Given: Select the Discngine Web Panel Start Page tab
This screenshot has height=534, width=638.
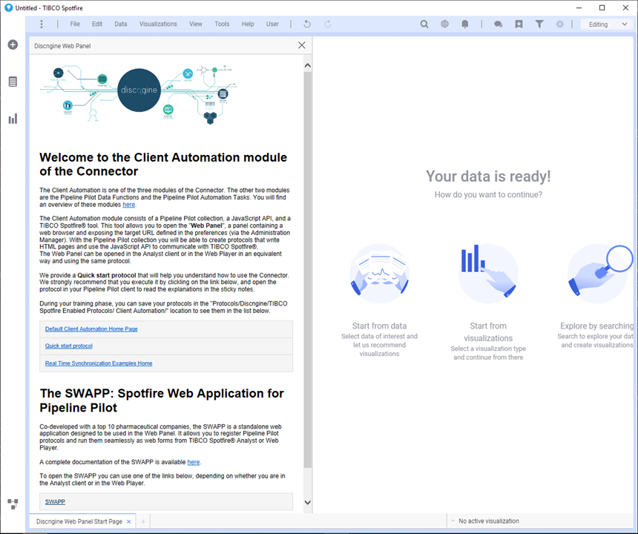Looking at the screenshot, I should (x=79, y=521).
